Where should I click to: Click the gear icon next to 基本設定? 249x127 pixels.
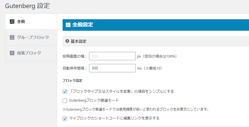[67, 41]
